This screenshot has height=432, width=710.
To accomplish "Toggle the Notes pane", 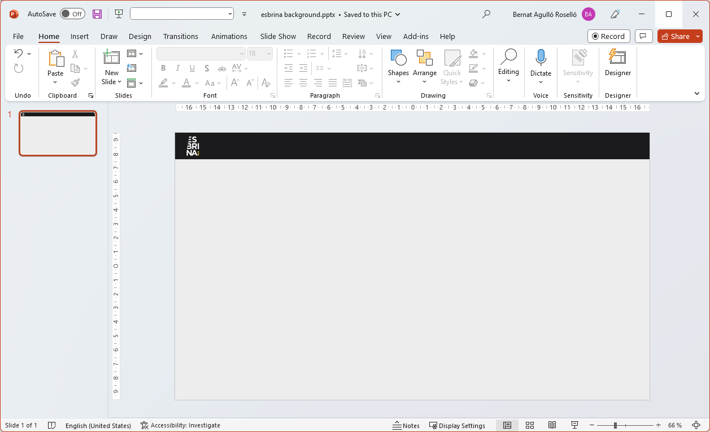I will click(406, 425).
